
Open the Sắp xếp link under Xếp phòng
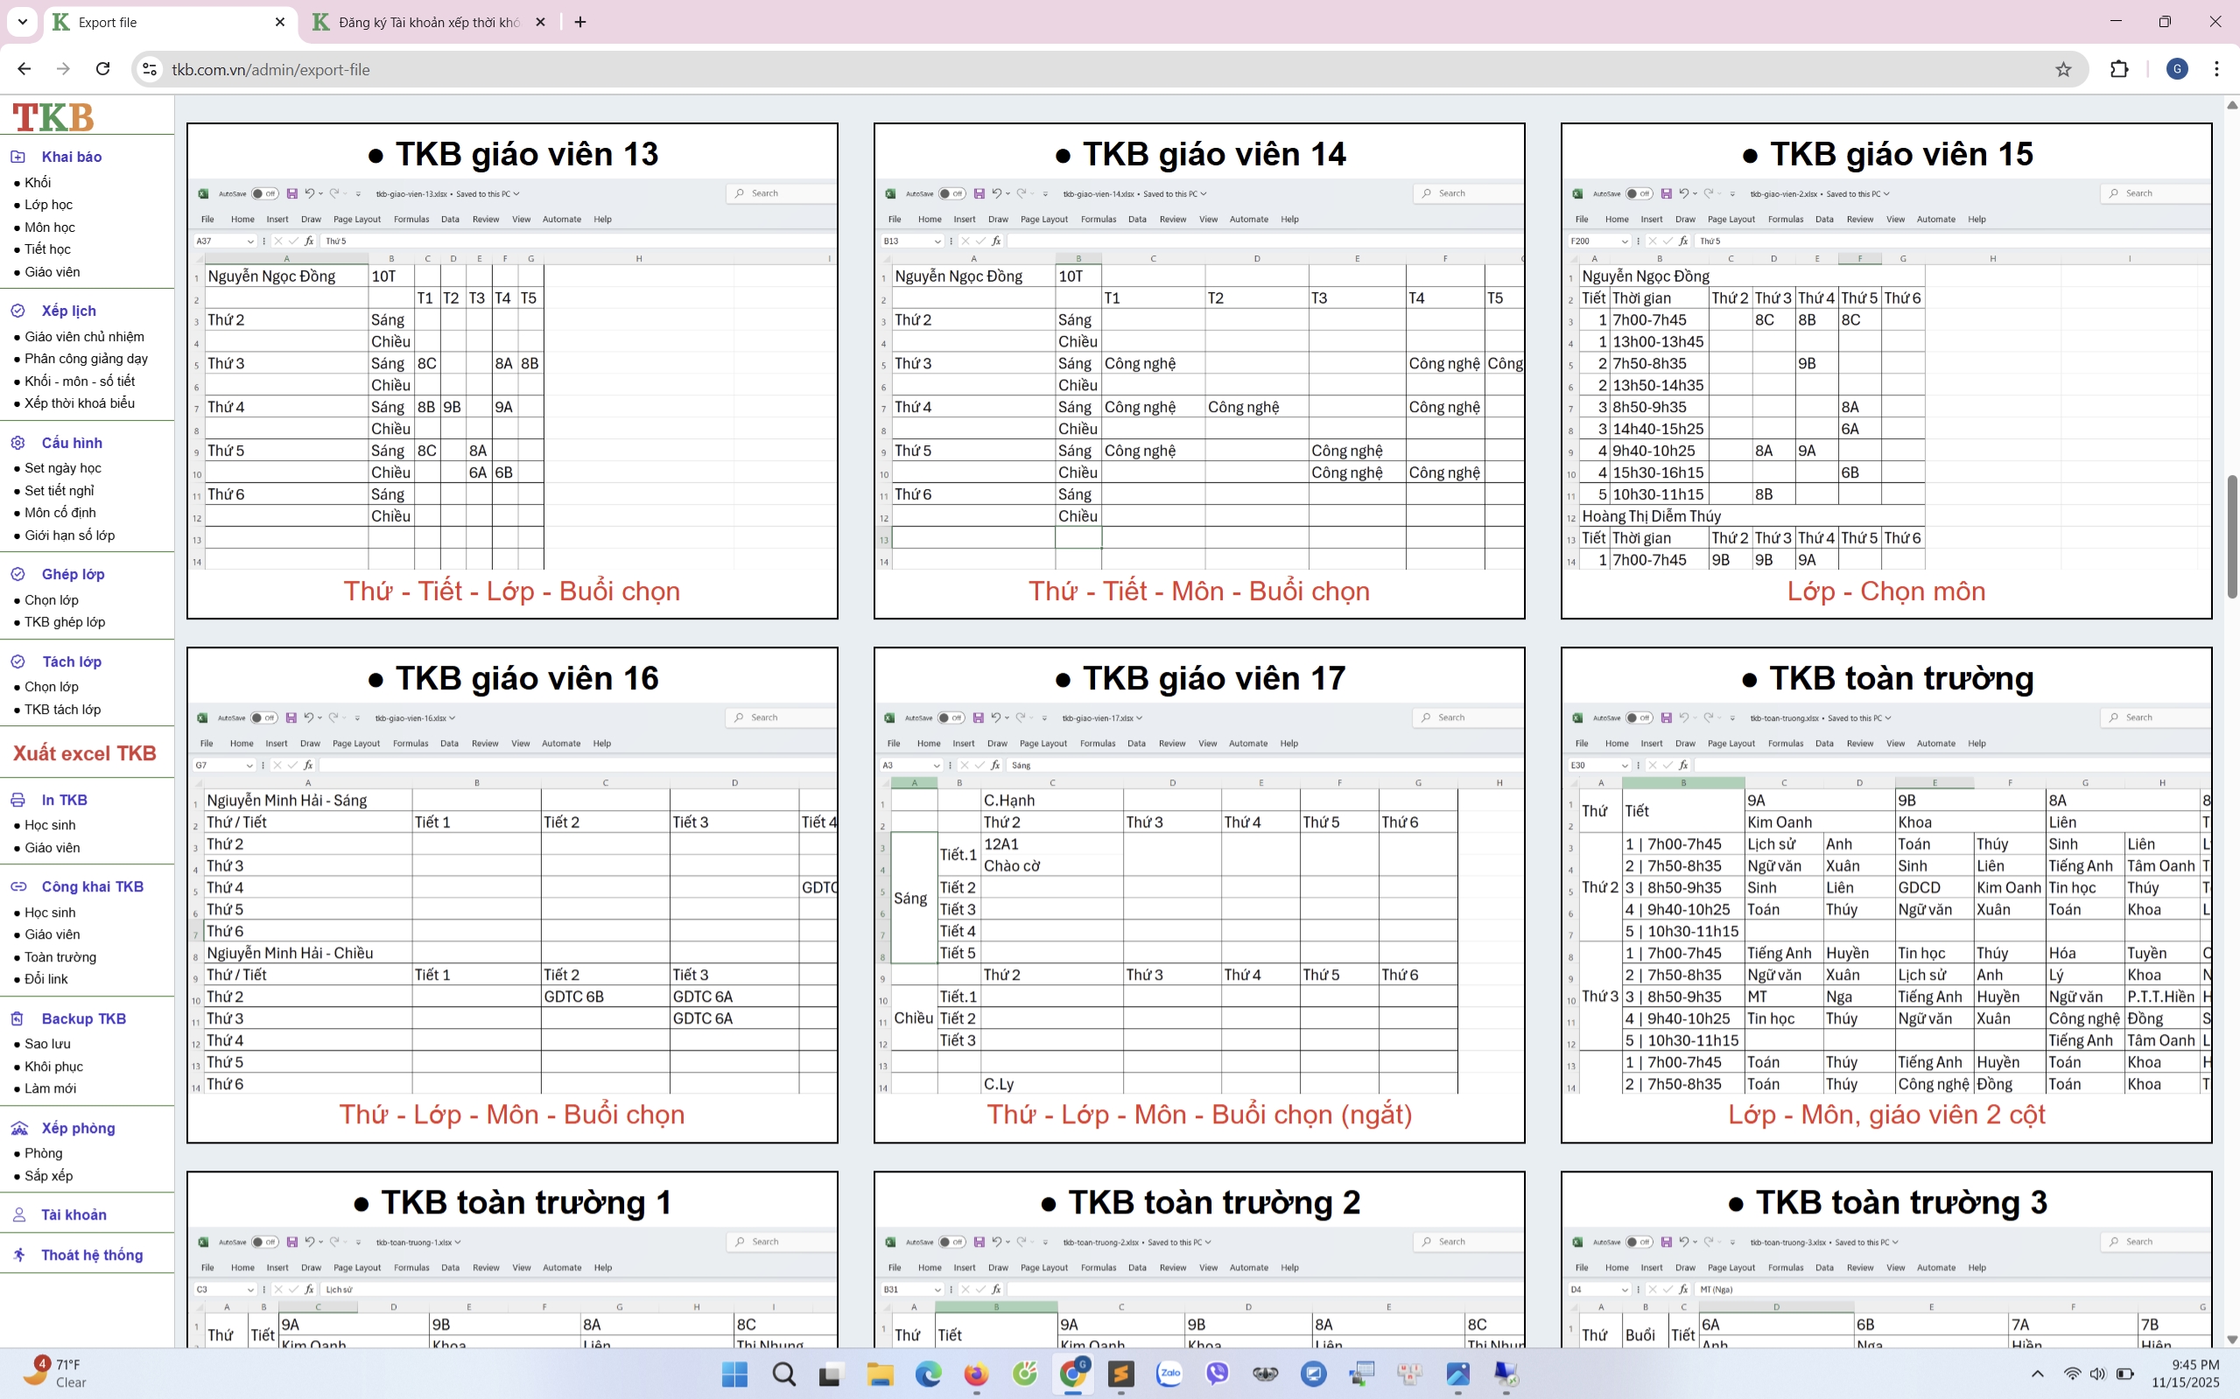(48, 1176)
